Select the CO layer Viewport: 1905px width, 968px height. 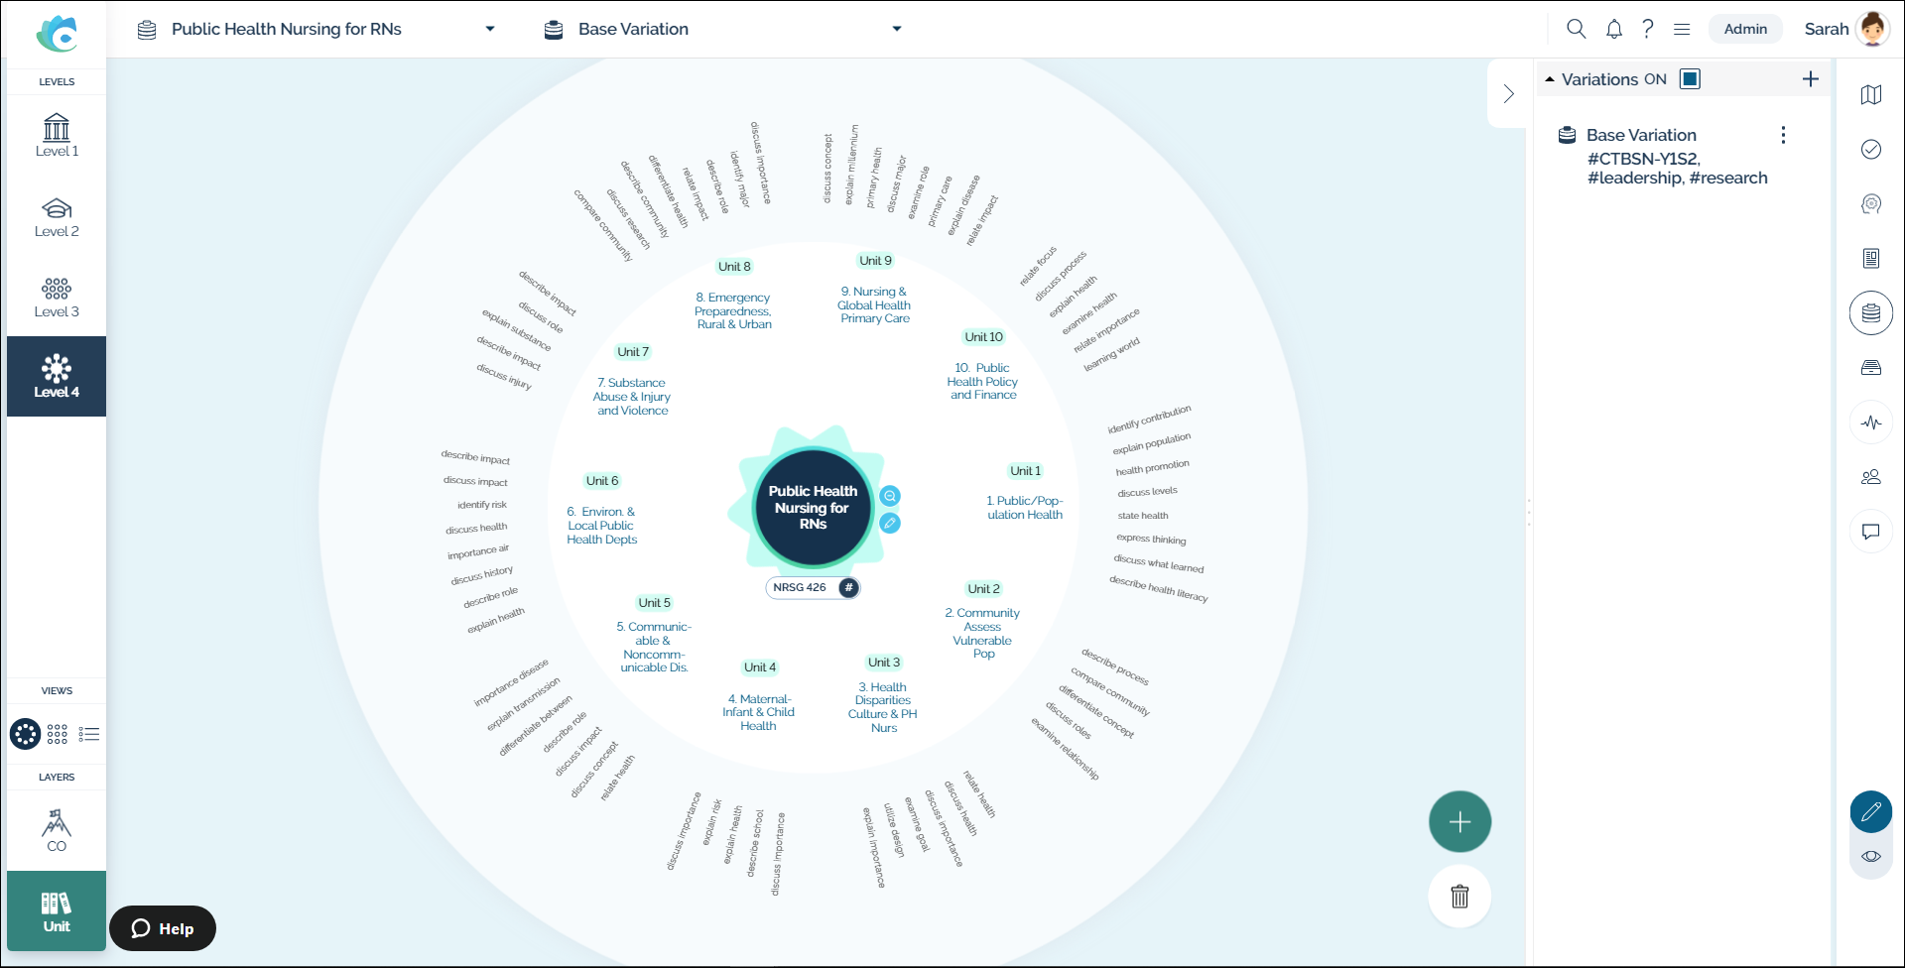coord(57,830)
